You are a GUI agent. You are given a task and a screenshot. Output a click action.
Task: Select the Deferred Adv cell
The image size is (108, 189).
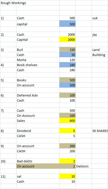tap(38, 95)
